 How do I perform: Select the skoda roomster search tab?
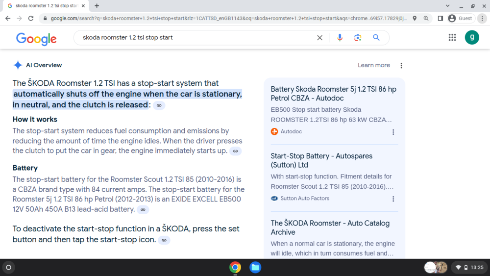47,5
